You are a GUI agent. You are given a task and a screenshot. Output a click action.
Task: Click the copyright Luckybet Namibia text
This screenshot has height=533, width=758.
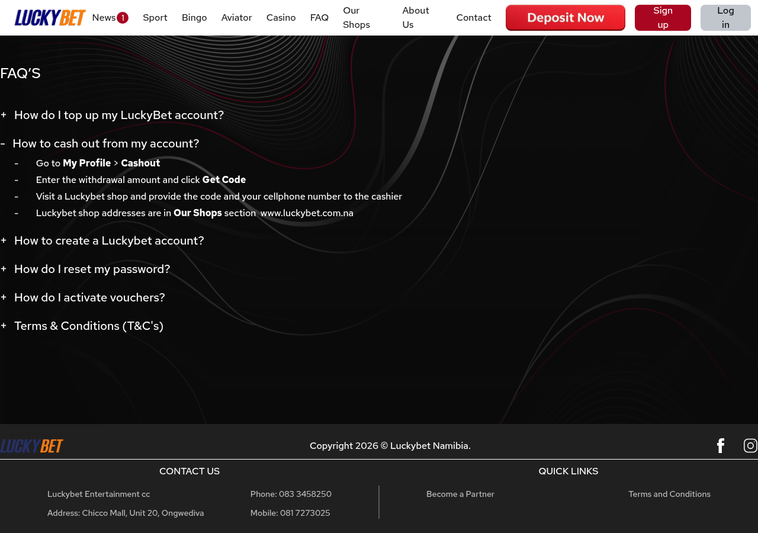click(390, 445)
